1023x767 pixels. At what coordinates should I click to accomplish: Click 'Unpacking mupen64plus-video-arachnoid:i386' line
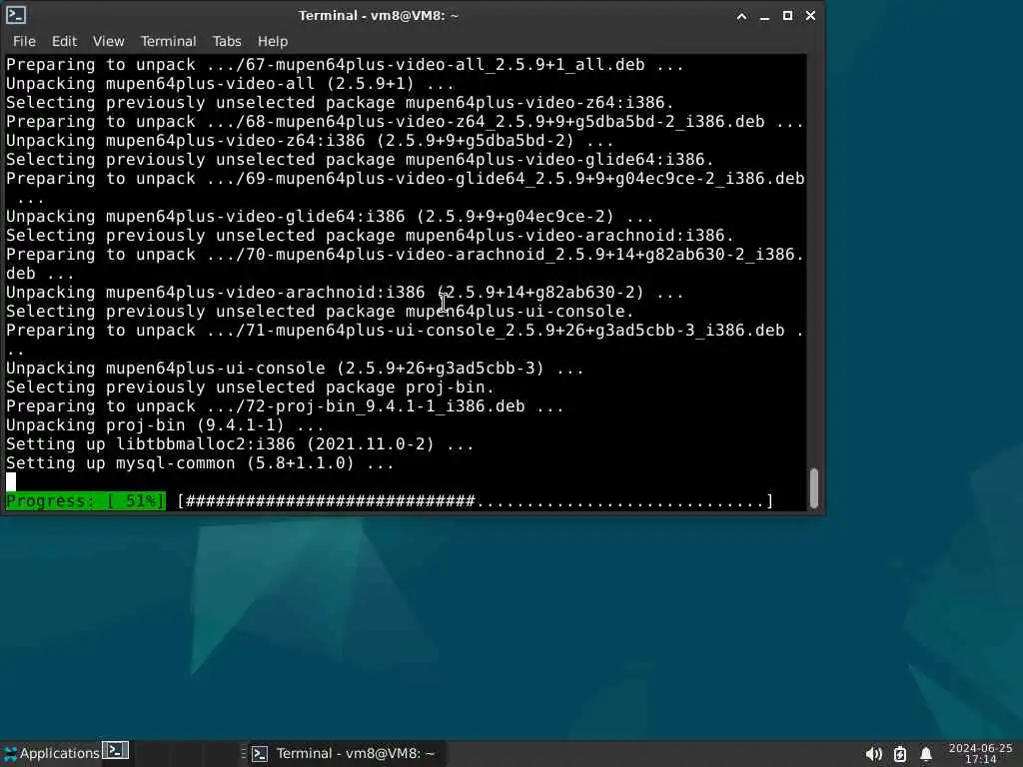coord(345,293)
